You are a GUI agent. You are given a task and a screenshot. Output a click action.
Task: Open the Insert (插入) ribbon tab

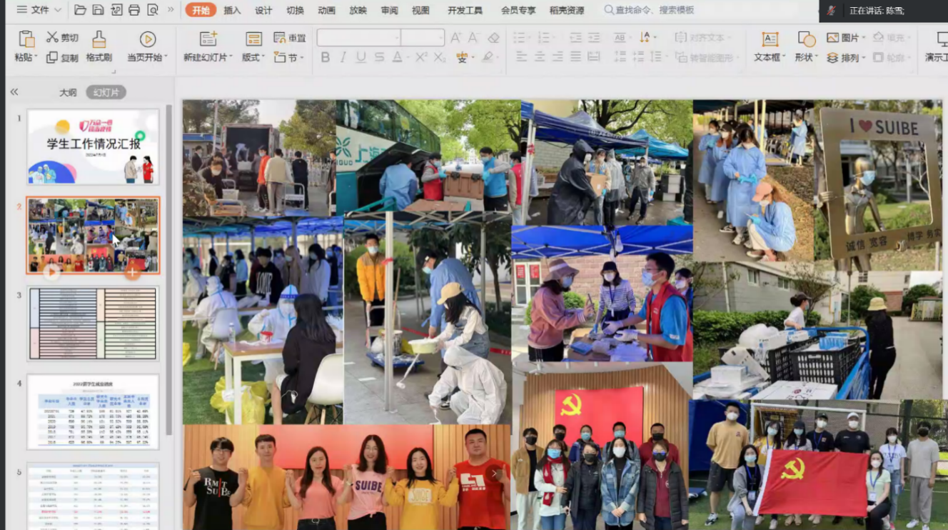point(232,10)
